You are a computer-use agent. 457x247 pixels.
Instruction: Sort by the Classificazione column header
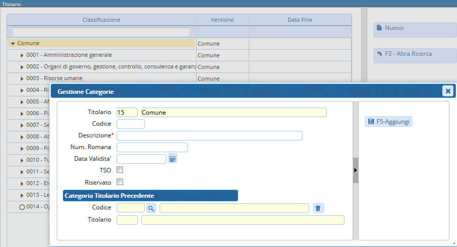point(101,20)
